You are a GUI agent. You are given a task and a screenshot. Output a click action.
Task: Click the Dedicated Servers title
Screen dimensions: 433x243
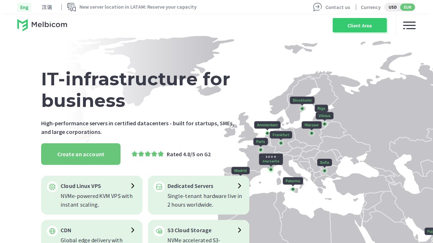[190, 186]
